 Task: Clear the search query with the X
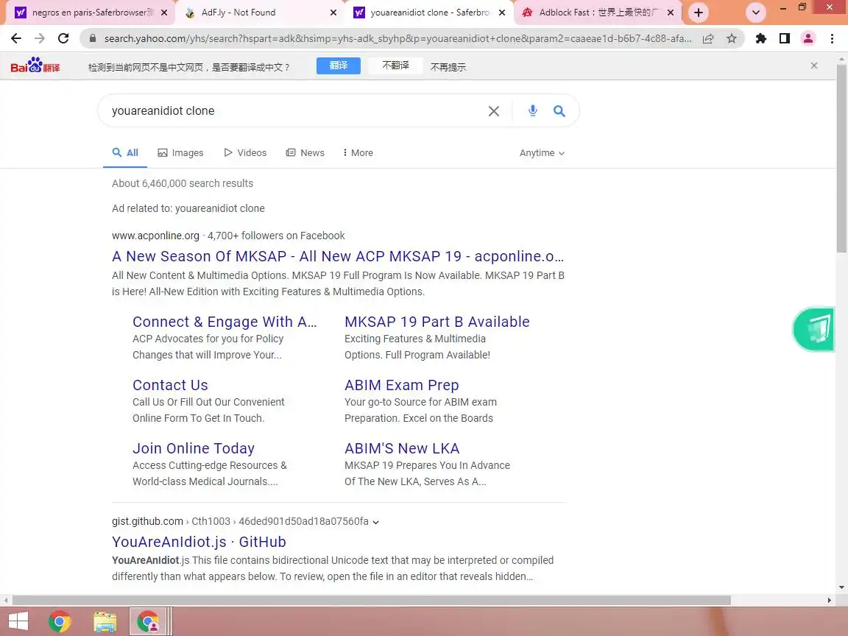point(494,111)
